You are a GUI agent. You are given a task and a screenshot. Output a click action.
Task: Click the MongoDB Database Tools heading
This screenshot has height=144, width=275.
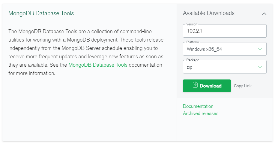pyautogui.click(x=41, y=13)
